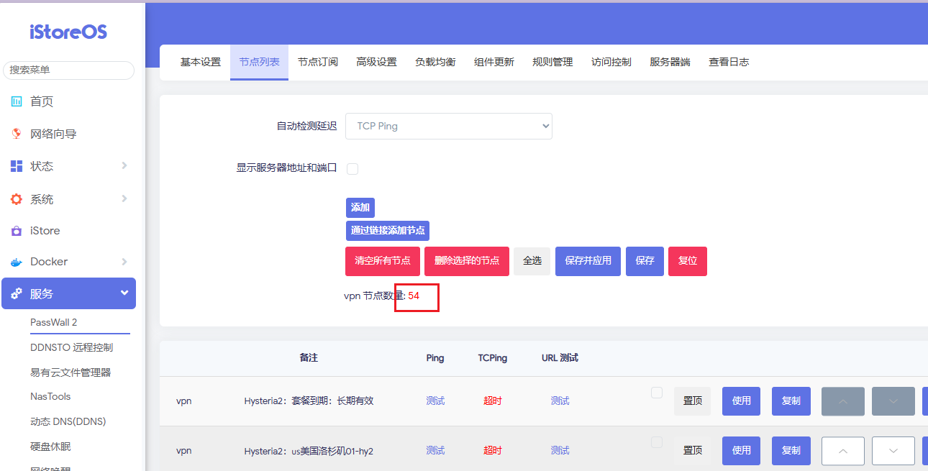
Task: Open 硬盘休眠 in sidebar
Action: pyautogui.click(x=50, y=447)
